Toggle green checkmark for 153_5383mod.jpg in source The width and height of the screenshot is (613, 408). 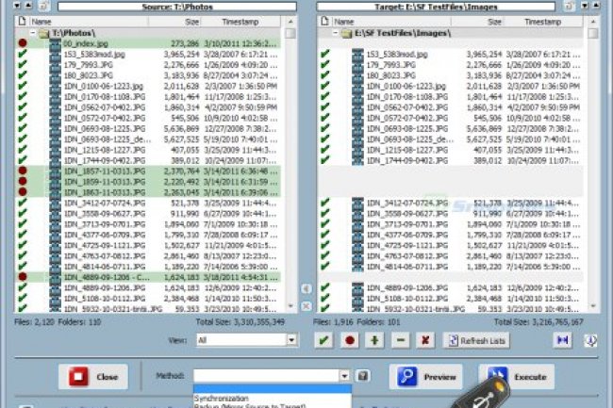(23, 56)
